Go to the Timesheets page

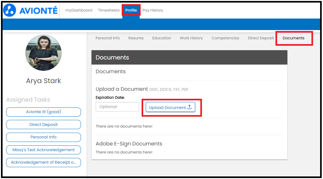109,10
